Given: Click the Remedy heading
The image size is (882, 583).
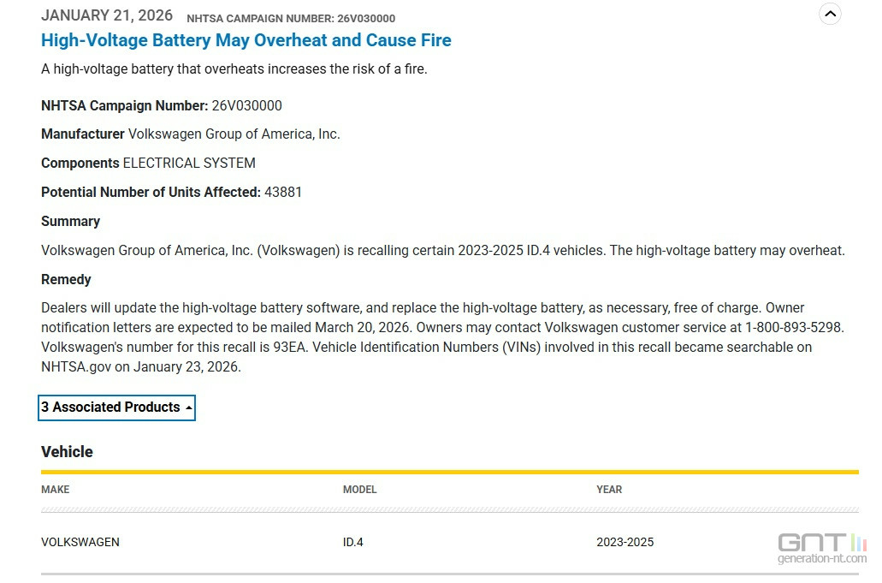Looking at the screenshot, I should (x=66, y=279).
